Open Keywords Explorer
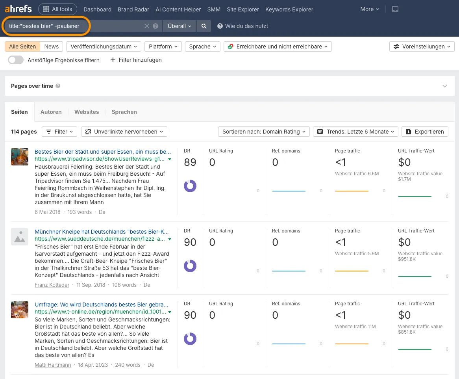Viewport: 459px width, 379px height. 289,9
